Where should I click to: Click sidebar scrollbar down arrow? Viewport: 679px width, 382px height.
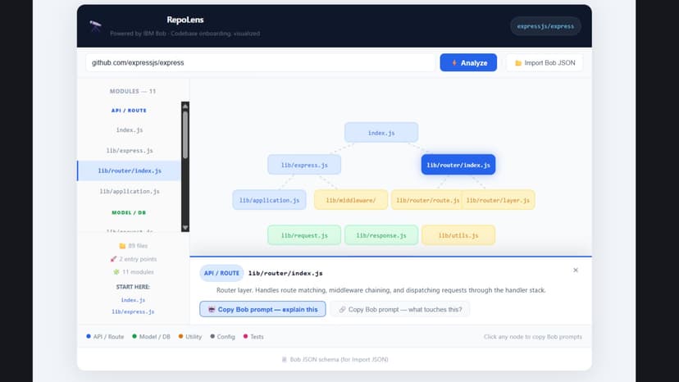[x=185, y=227]
